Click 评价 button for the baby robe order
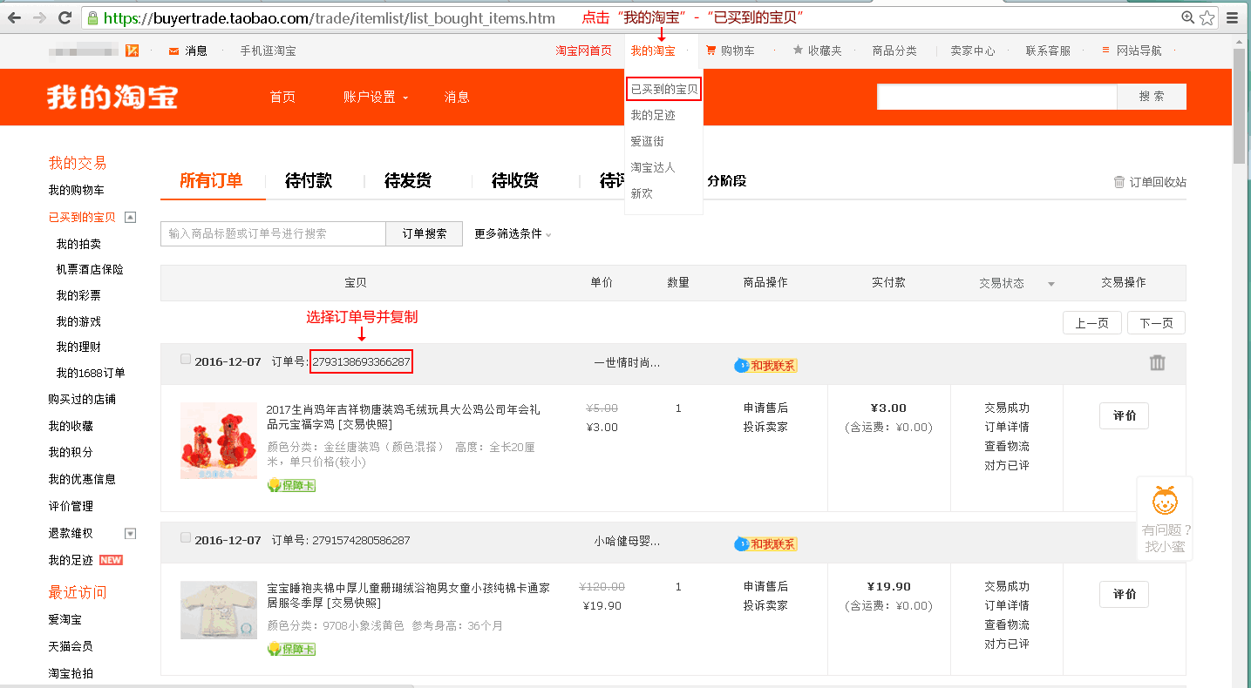The height and width of the screenshot is (688, 1251). 1124,594
